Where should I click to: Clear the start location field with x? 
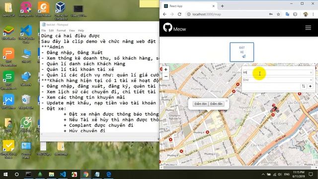311,73
